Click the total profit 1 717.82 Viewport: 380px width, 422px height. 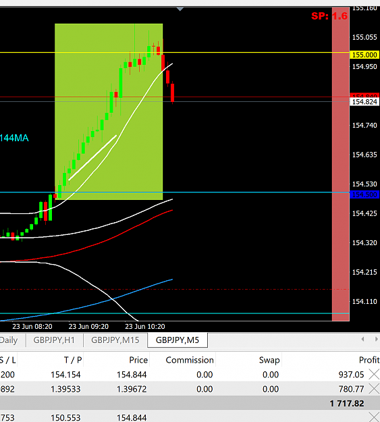coord(347,403)
